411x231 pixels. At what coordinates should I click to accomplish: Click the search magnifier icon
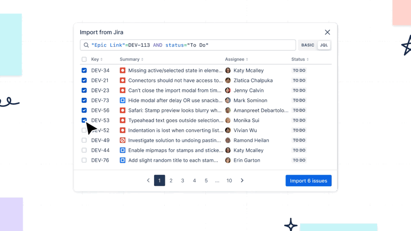86,45
